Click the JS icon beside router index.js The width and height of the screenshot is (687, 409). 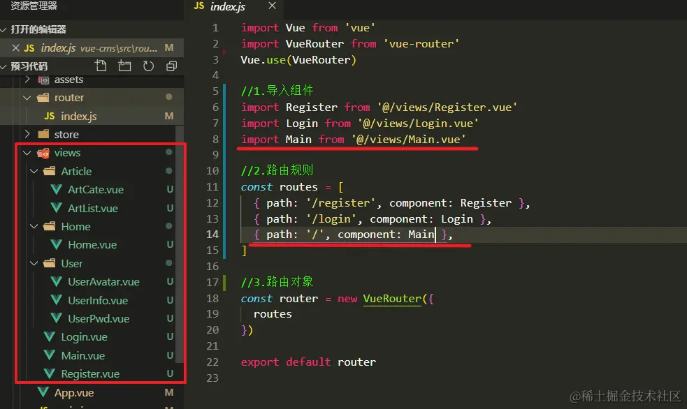coord(50,116)
